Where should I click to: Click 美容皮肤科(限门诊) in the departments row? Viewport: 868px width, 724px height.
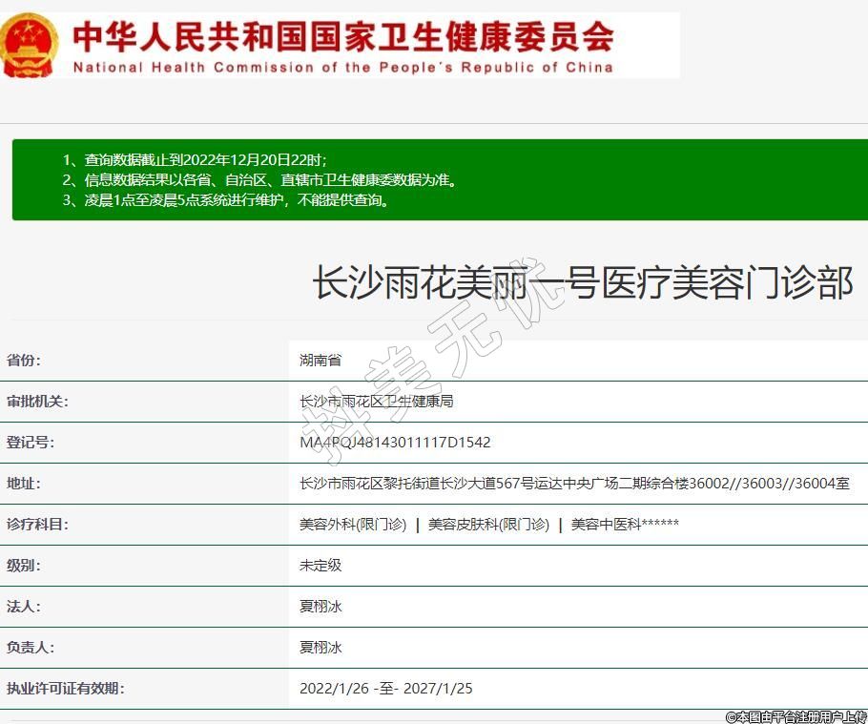pos(488,525)
